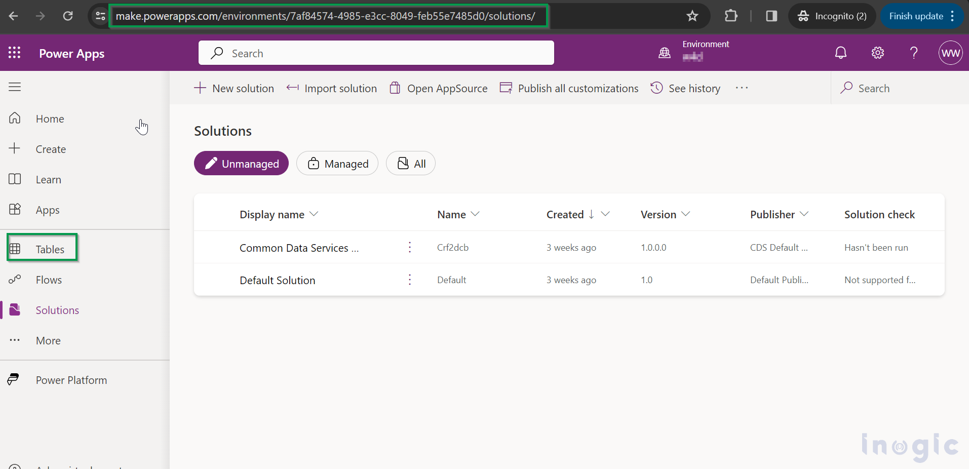Click the notifications bell icon
969x469 pixels.
(840, 53)
